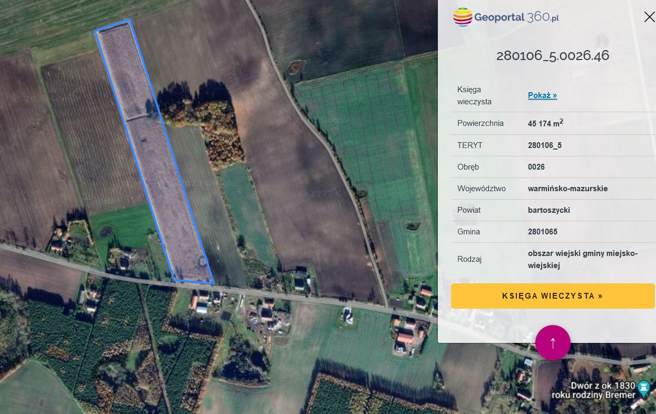This screenshot has height=414, width=656.
Task: Close the parcel information panel
Action: point(649,17)
